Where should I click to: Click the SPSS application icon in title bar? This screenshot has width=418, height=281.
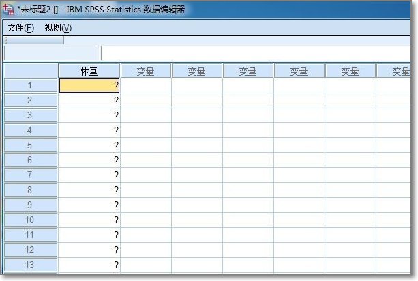(8, 10)
